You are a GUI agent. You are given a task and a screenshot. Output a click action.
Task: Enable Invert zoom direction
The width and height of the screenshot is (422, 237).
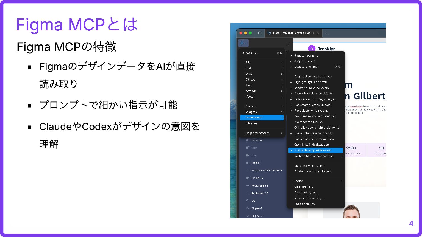(x=316, y=122)
